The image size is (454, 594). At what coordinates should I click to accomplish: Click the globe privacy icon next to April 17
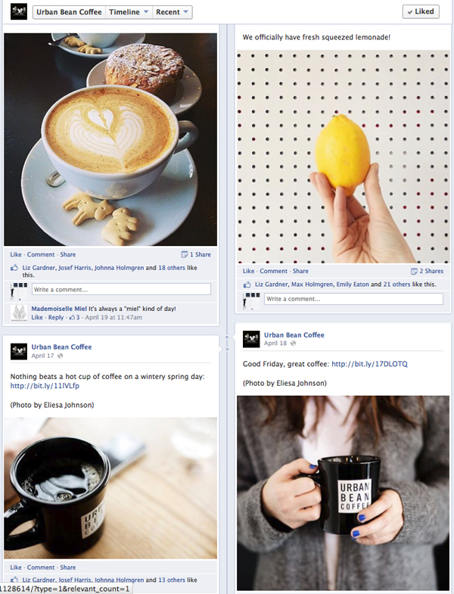(x=60, y=356)
